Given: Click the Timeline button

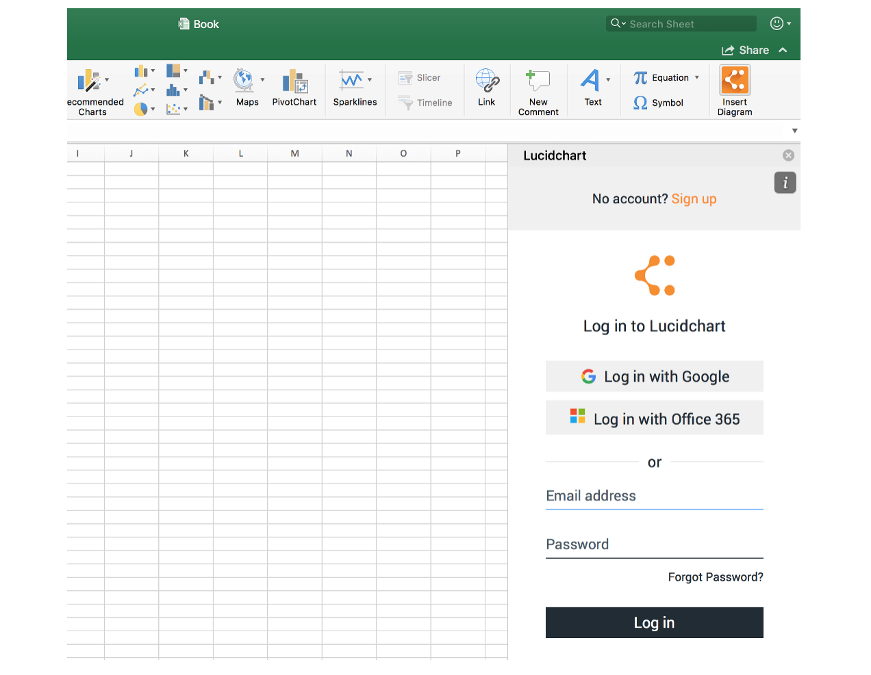Looking at the screenshot, I should pyautogui.click(x=425, y=103).
